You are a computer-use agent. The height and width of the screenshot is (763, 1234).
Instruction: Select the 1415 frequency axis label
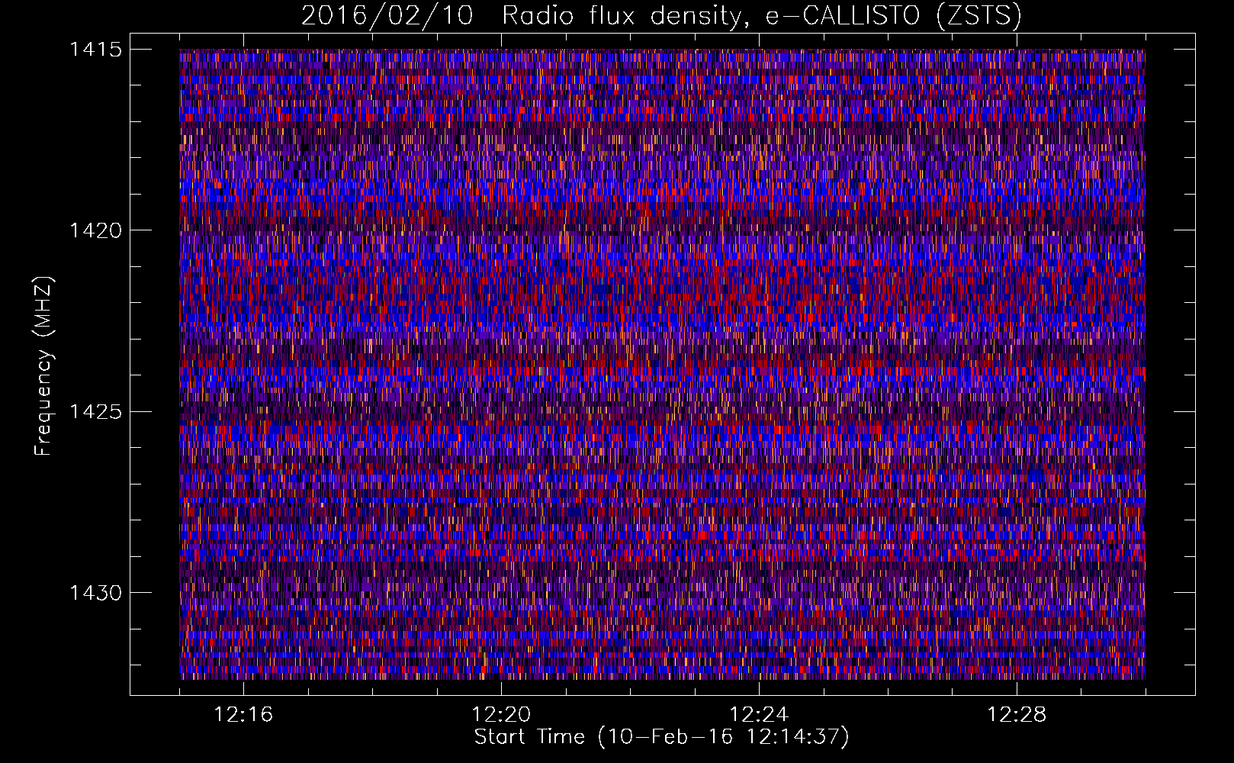(95, 50)
